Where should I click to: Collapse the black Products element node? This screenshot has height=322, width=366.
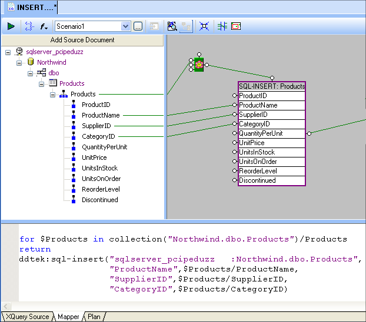(53, 95)
